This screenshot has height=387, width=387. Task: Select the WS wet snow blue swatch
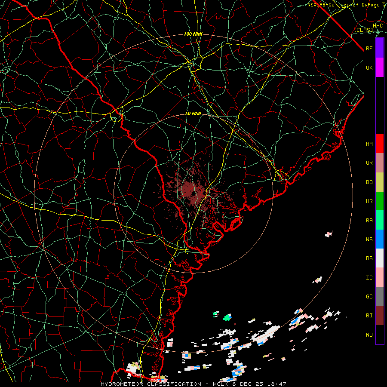pyautogui.click(x=380, y=239)
